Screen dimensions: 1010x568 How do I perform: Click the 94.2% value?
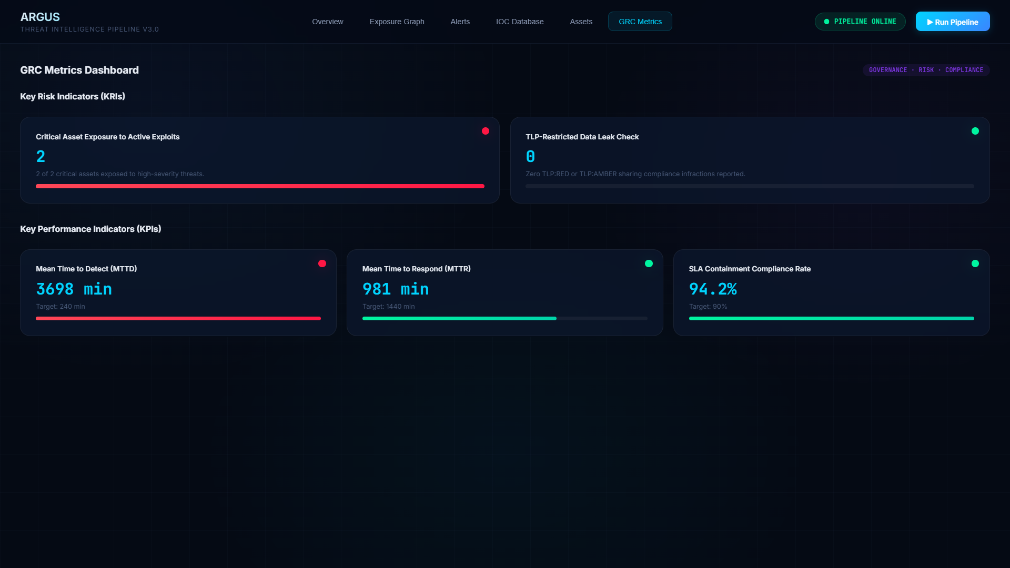click(x=713, y=289)
